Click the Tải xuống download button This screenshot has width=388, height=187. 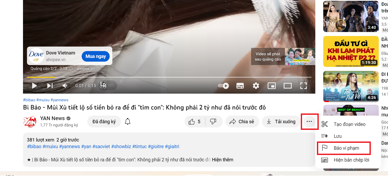[281, 122]
